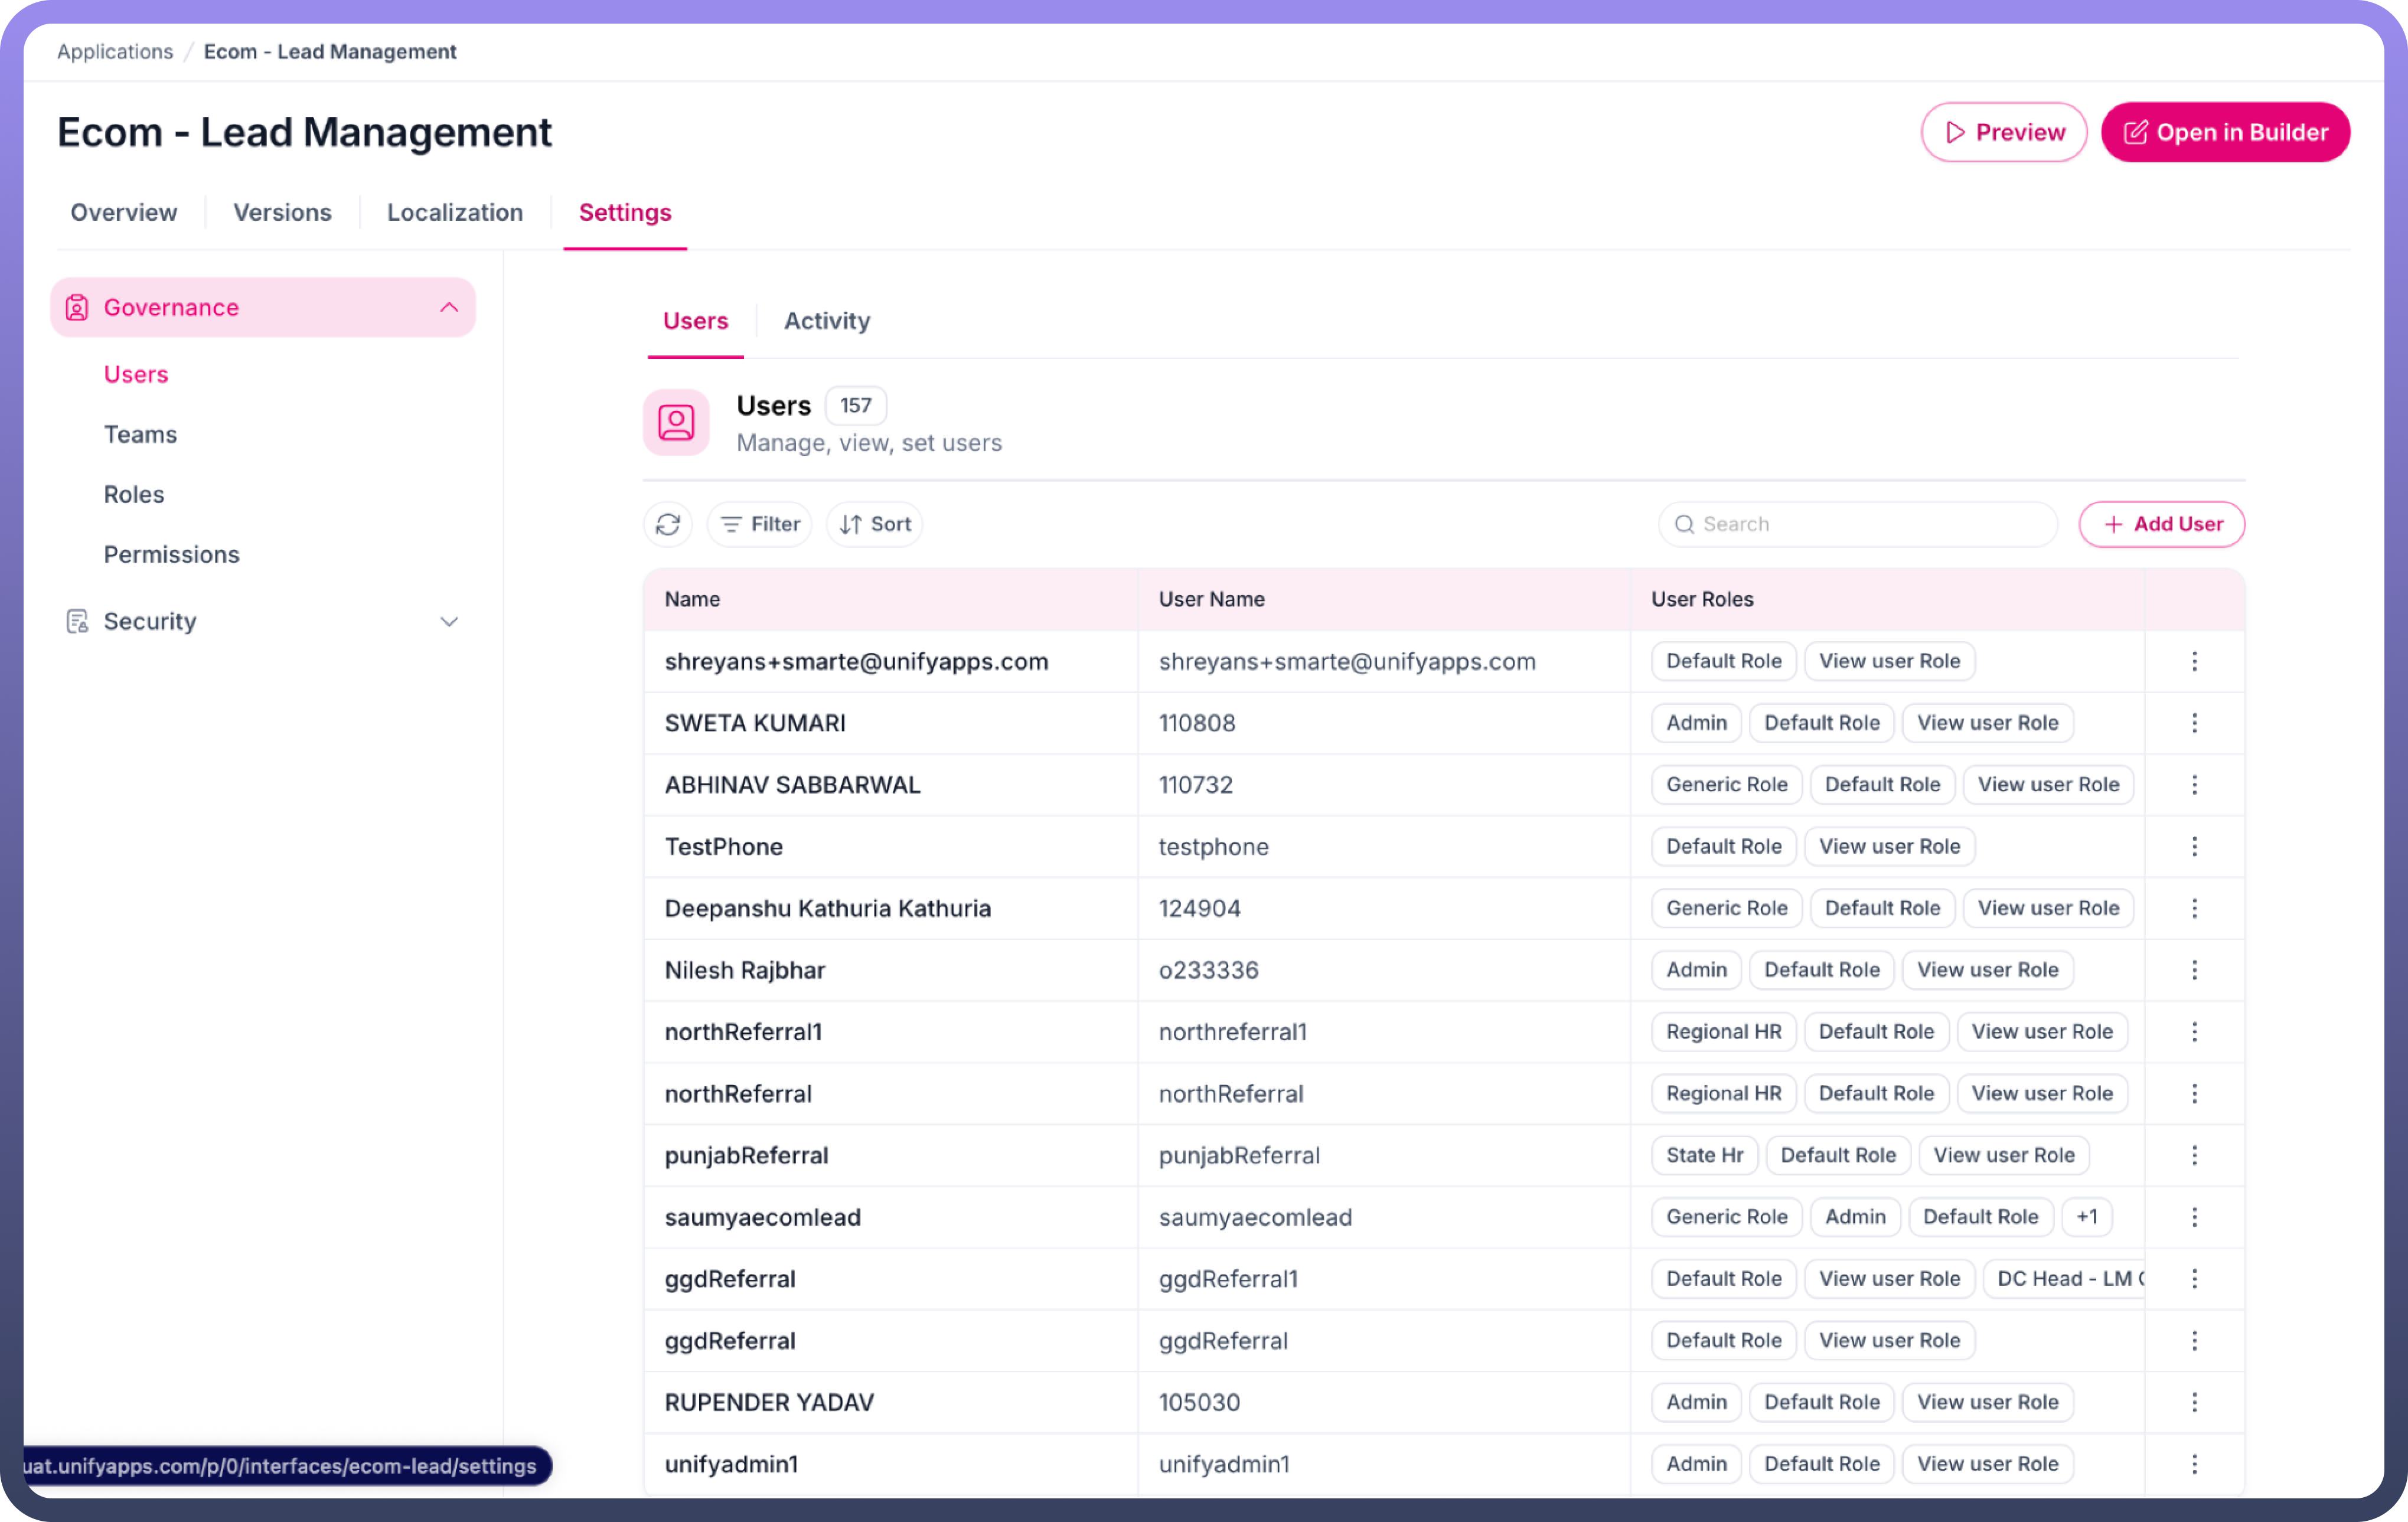Switch to the Activity tab
The width and height of the screenshot is (2408, 1522).
tap(827, 321)
